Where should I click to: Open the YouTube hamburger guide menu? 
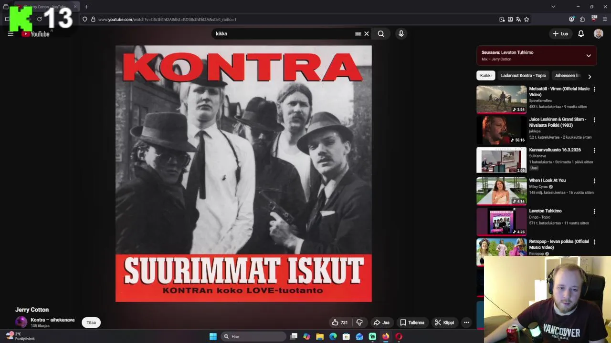click(x=11, y=34)
